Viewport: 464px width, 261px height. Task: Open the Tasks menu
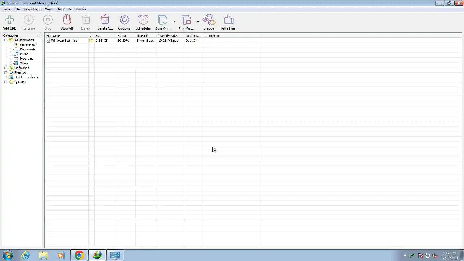pos(6,9)
